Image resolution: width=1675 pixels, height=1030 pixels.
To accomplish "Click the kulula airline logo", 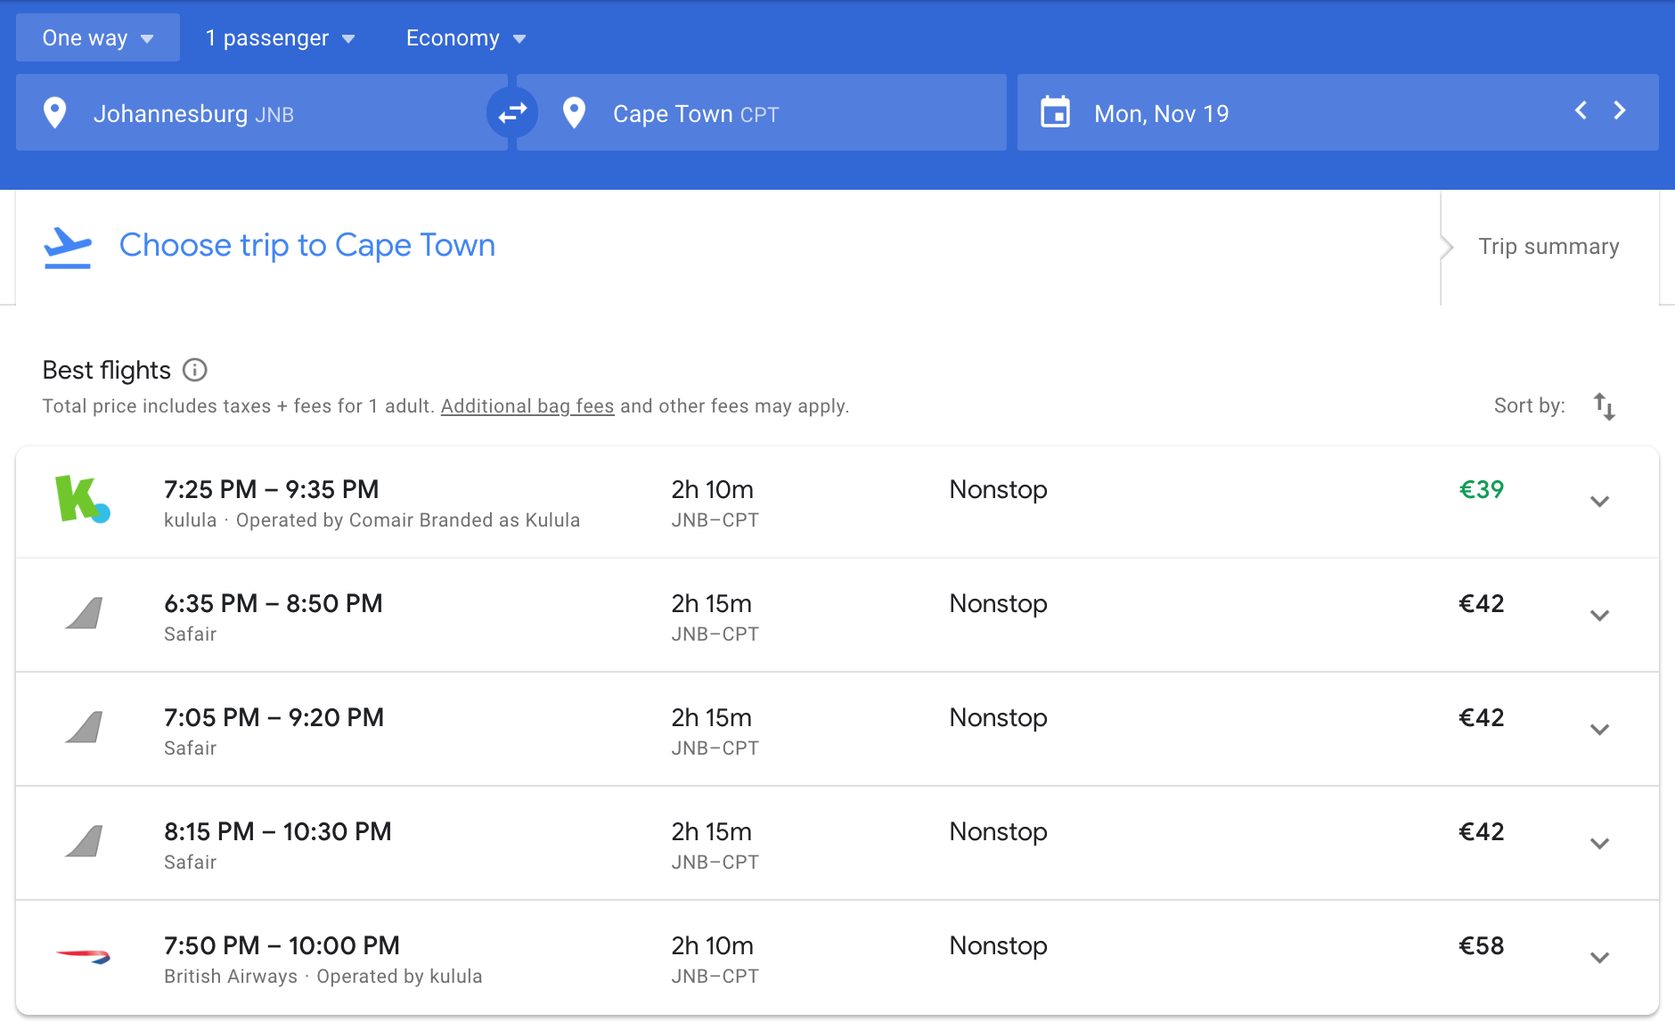I will [82, 500].
